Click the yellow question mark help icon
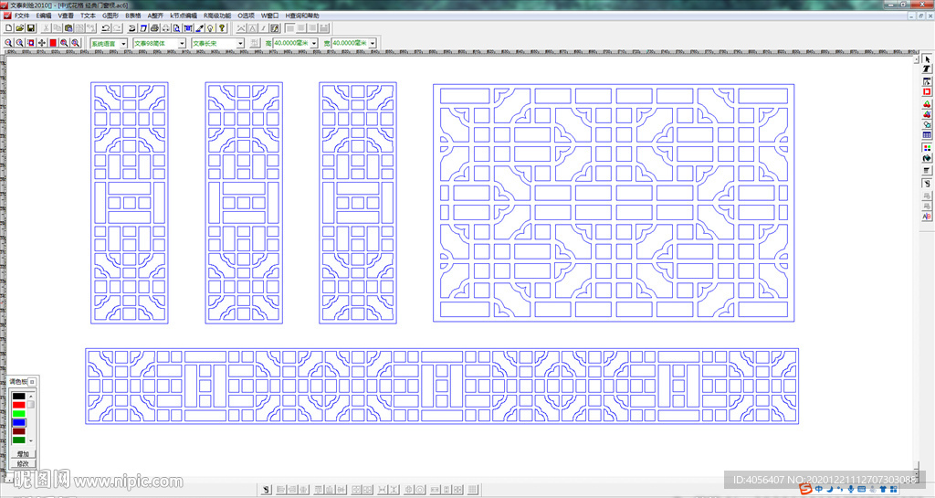Screen dimensions: 935x498 coord(222,28)
